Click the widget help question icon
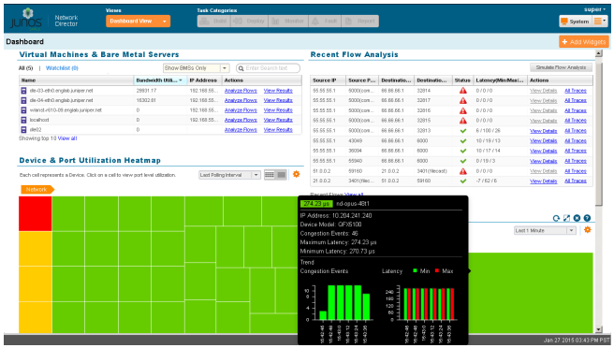This screenshot has height=348, width=614. coord(587,218)
